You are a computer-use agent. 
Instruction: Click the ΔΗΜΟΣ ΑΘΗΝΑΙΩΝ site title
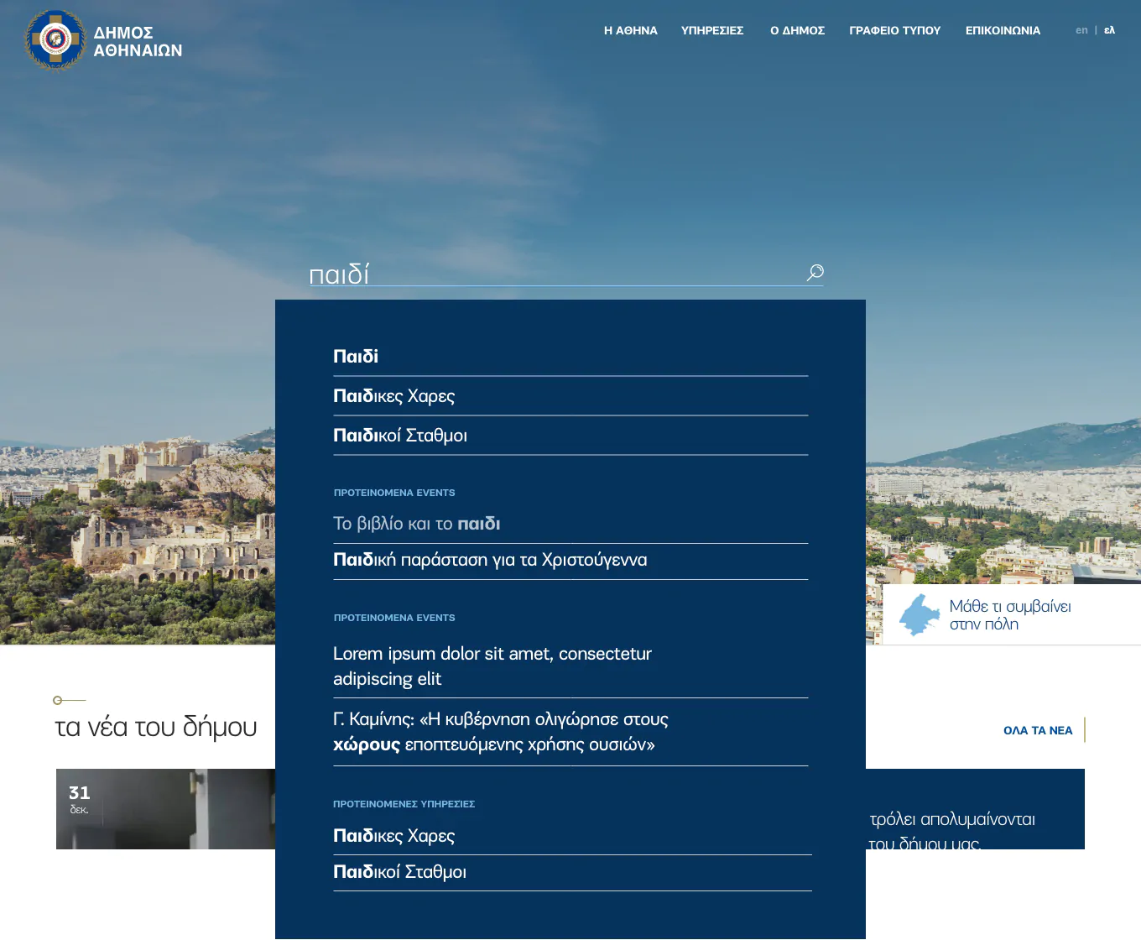tap(138, 41)
